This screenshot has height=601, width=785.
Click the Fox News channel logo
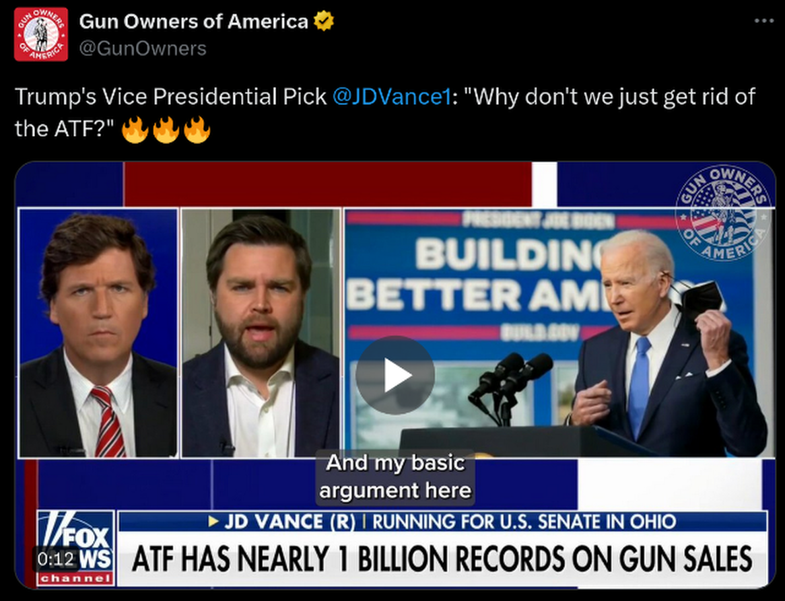pos(76,547)
